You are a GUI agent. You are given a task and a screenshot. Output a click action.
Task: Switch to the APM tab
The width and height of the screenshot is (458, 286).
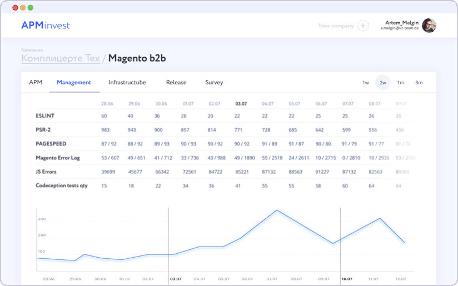click(x=36, y=82)
